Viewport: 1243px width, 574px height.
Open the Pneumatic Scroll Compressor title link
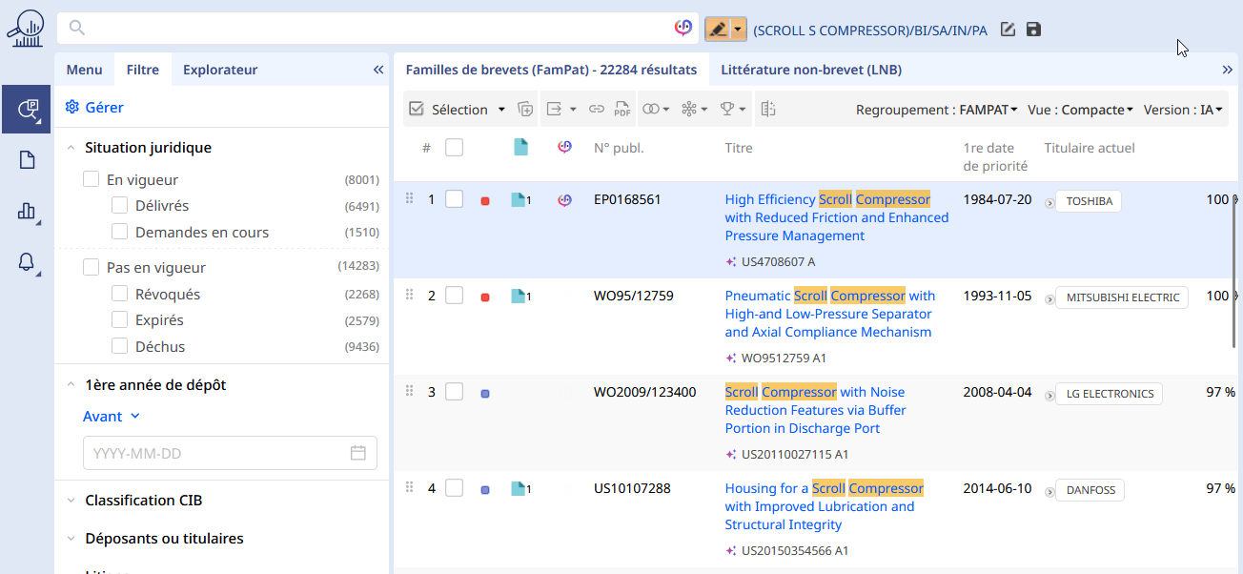(830, 314)
